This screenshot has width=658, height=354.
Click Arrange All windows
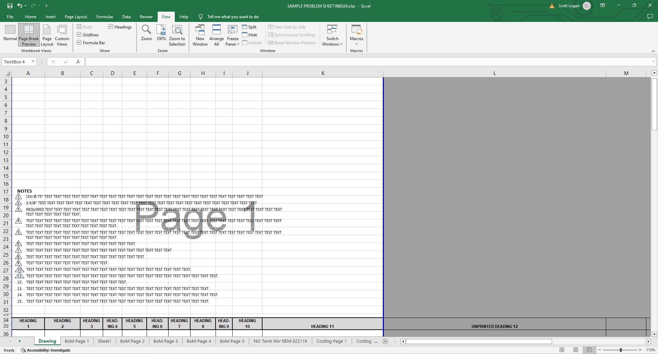click(x=216, y=35)
